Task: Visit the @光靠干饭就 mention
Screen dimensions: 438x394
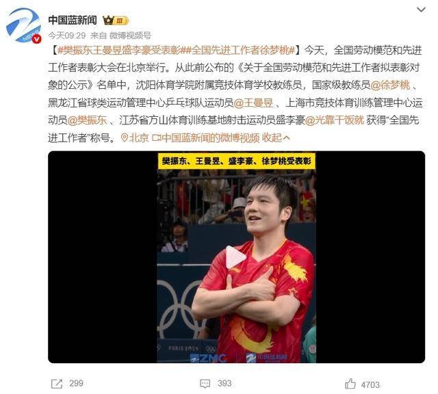Action: coord(335,120)
